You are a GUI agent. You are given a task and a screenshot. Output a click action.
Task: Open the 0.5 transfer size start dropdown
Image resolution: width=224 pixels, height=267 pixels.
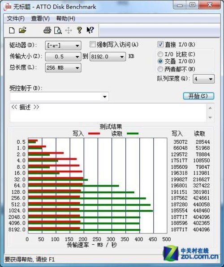pos(63,57)
